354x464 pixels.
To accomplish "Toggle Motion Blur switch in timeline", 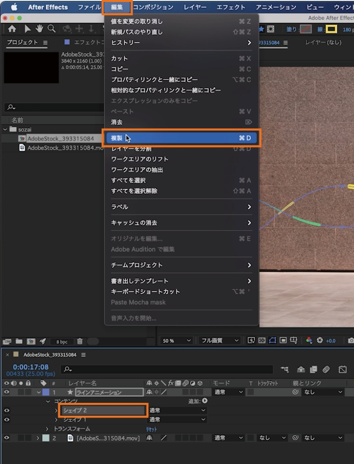I will [326, 369].
